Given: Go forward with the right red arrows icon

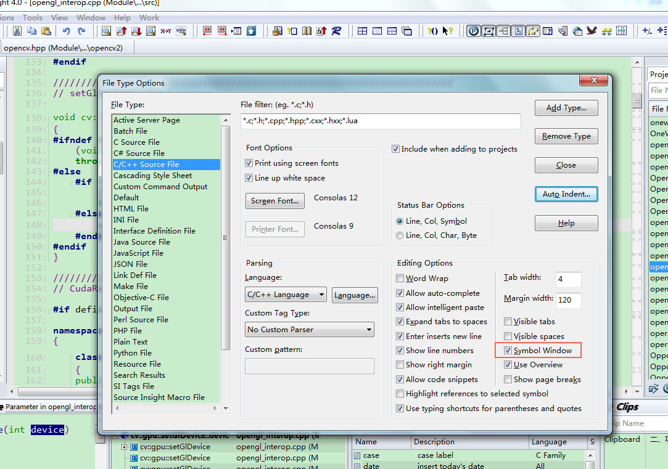Looking at the screenshot, I should tap(222, 31).
